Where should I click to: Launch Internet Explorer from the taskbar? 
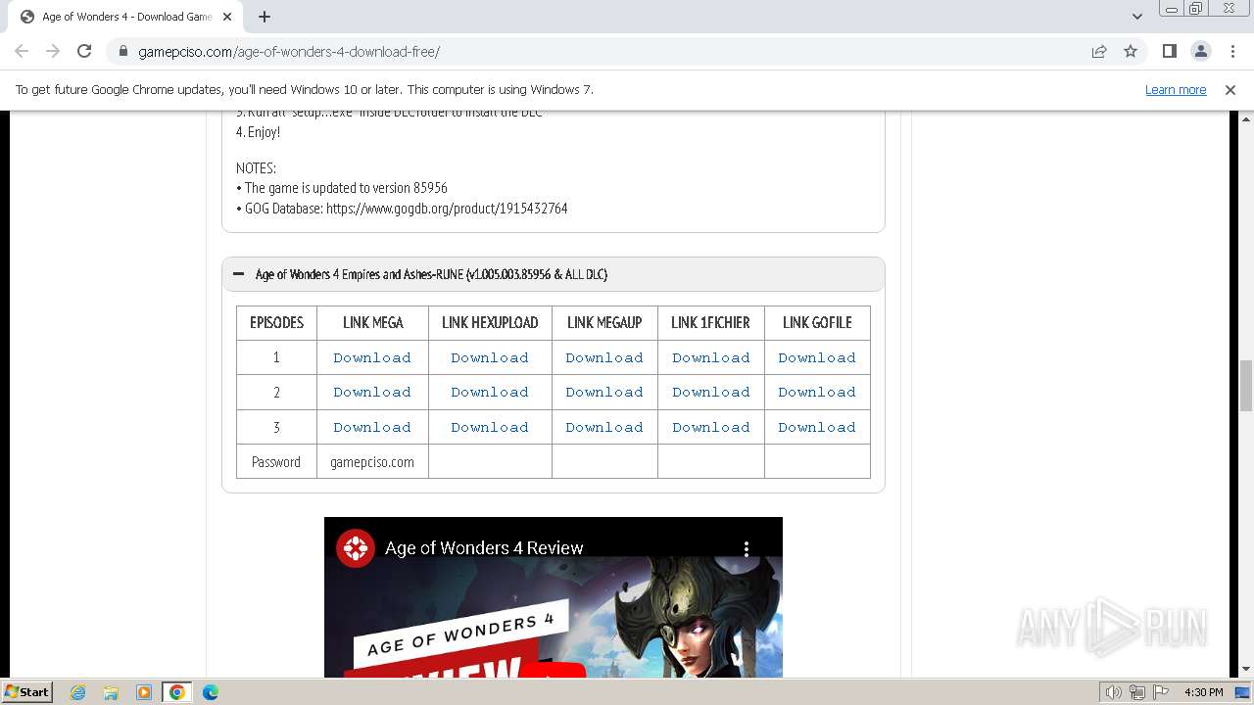78,692
